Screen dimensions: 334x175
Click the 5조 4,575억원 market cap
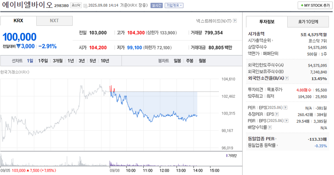coord(314,35)
